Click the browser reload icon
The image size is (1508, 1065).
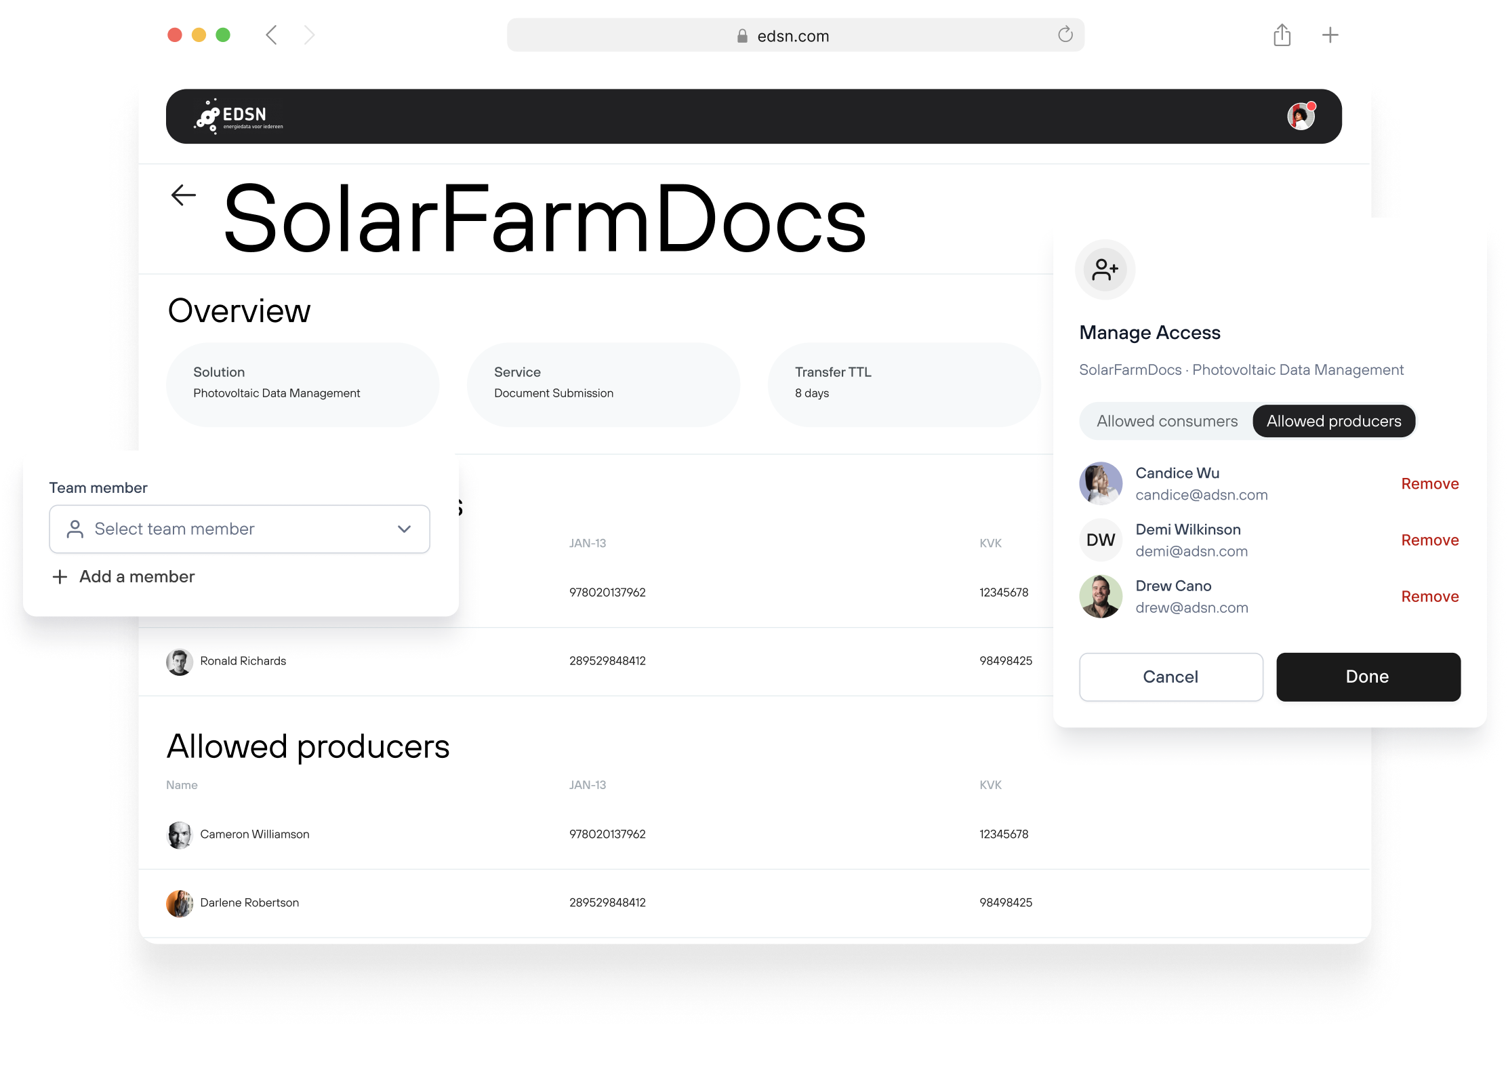click(x=1065, y=35)
